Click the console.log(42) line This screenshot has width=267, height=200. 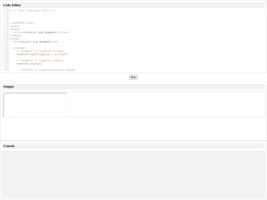pos(29,64)
